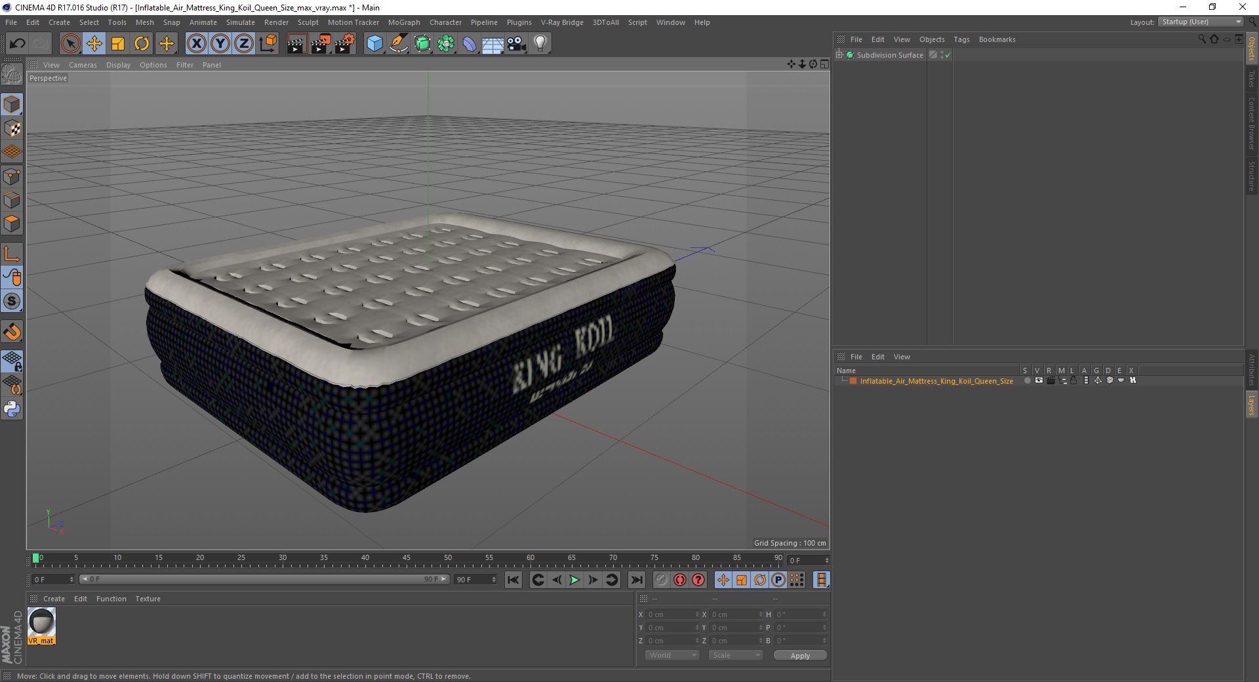Viewport: 1259px width, 682px height.
Task: Click the home icon in Objects manager
Action: click(x=1214, y=39)
